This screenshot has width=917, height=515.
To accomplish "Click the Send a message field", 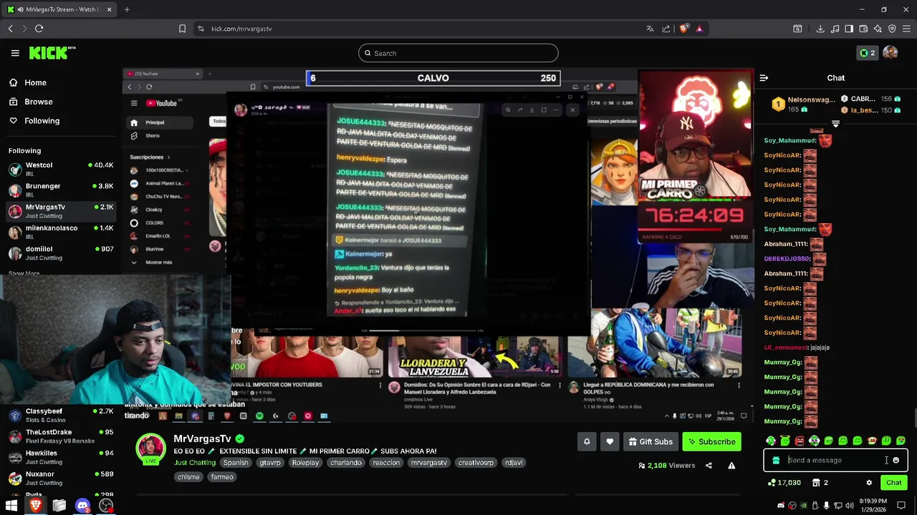I will [835, 461].
